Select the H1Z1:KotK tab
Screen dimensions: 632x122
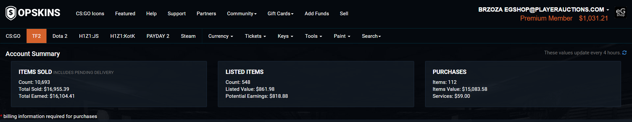(123, 36)
